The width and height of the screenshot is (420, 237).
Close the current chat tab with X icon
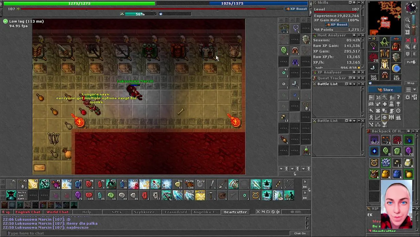[258, 212]
